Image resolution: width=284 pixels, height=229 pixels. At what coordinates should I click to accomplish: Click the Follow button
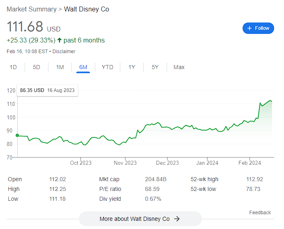[258, 28]
